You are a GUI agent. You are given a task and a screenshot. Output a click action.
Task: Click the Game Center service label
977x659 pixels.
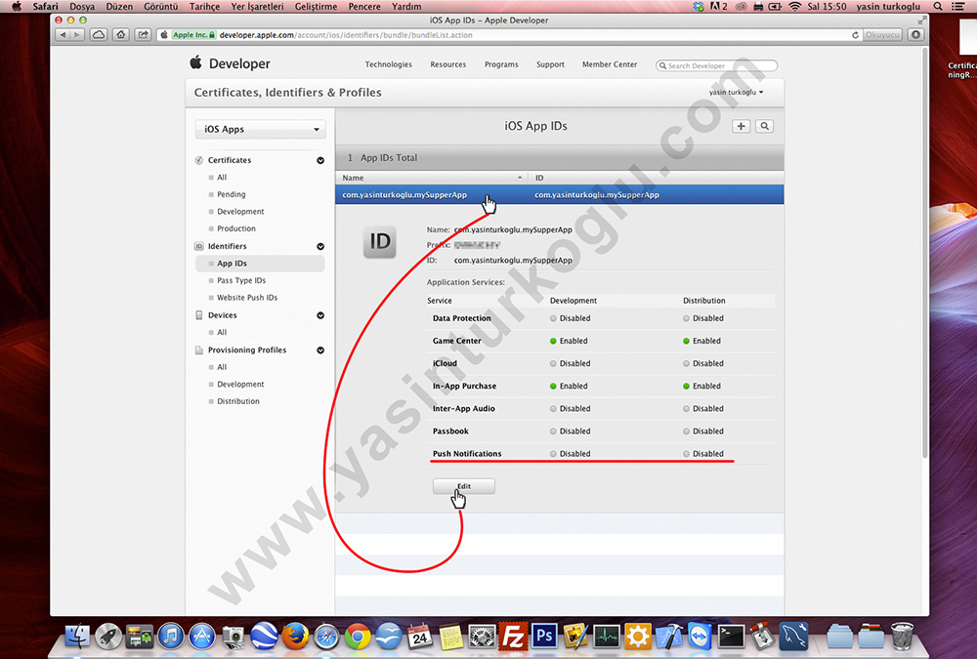click(456, 341)
